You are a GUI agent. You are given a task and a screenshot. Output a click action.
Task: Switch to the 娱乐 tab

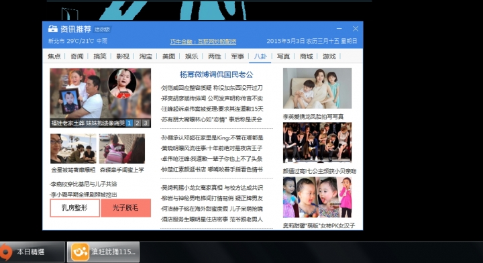192,56
